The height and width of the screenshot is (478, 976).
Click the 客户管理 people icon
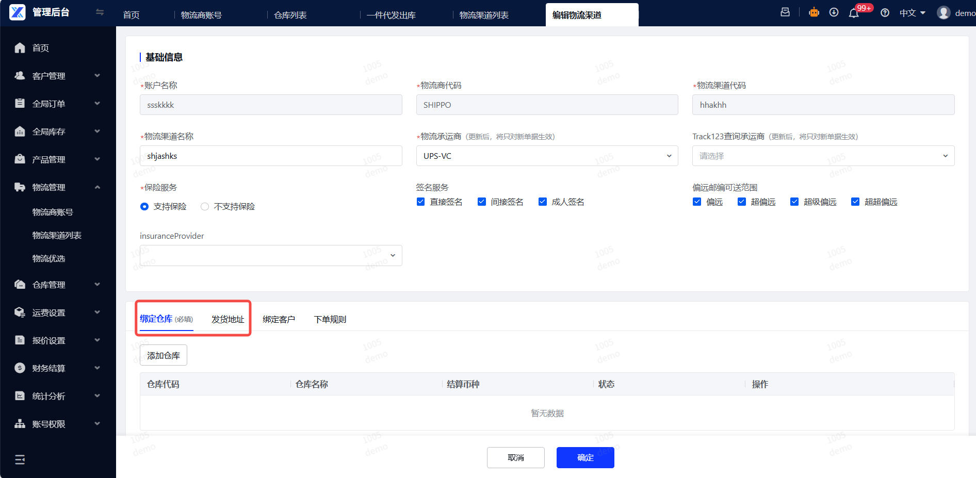[x=20, y=76]
